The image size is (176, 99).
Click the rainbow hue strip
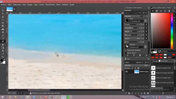tap(172, 31)
